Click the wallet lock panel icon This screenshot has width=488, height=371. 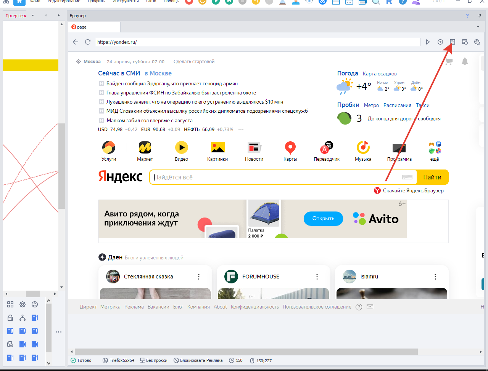coord(10,318)
